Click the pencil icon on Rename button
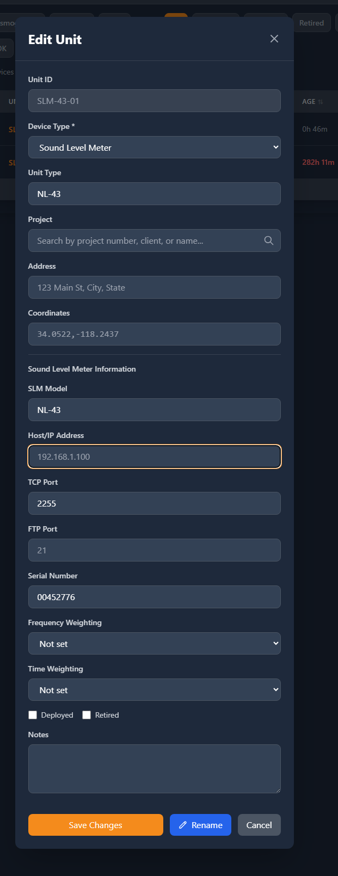Screen dimensions: 338x876 pos(183,825)
